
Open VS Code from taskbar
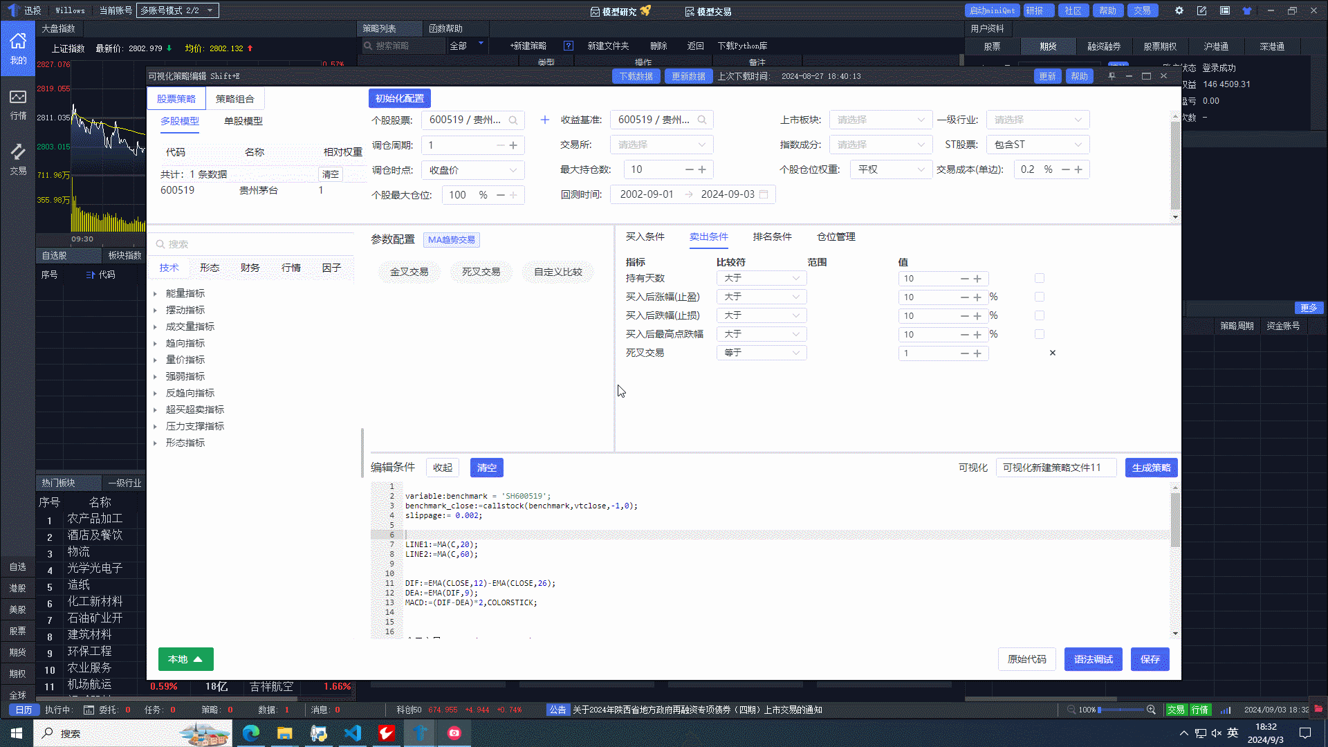coord(353,733)
